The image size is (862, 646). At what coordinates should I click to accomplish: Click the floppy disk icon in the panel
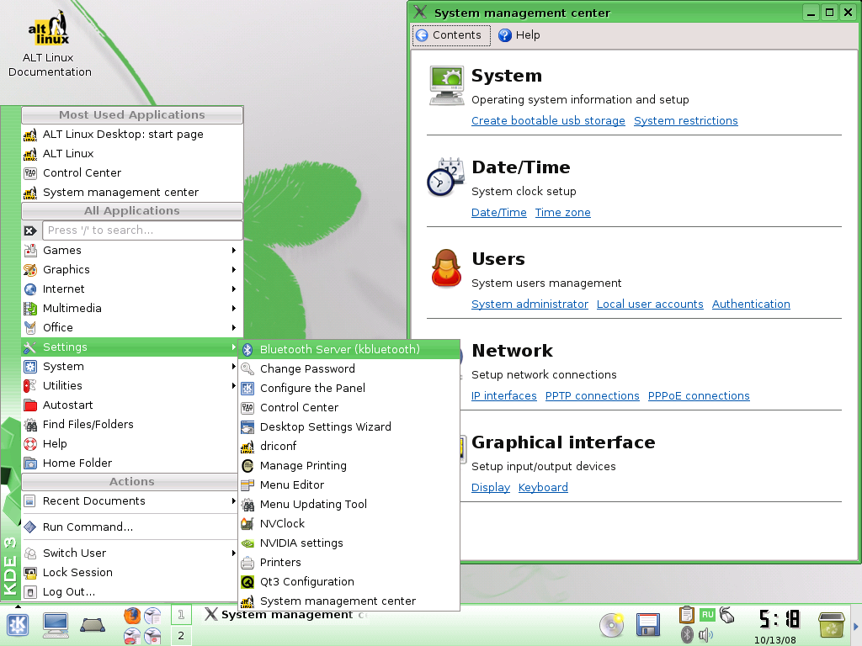(647, 625)
